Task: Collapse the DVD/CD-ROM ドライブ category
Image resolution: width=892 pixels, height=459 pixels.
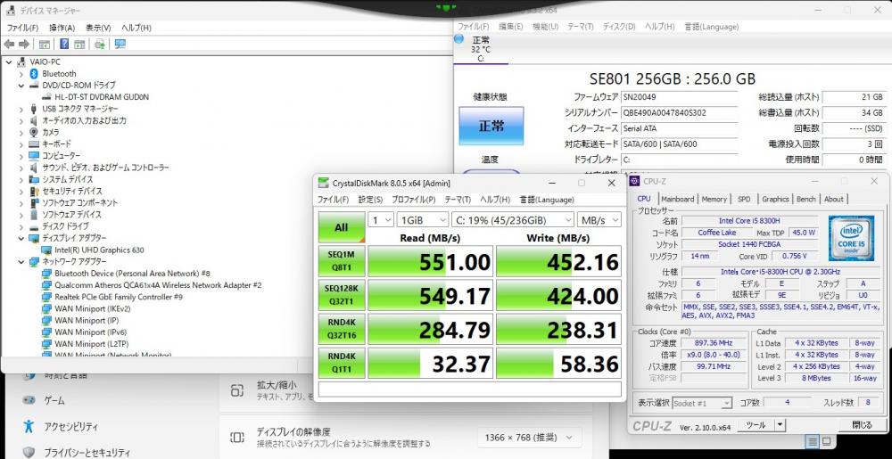Action: click(x=21, y=86)
